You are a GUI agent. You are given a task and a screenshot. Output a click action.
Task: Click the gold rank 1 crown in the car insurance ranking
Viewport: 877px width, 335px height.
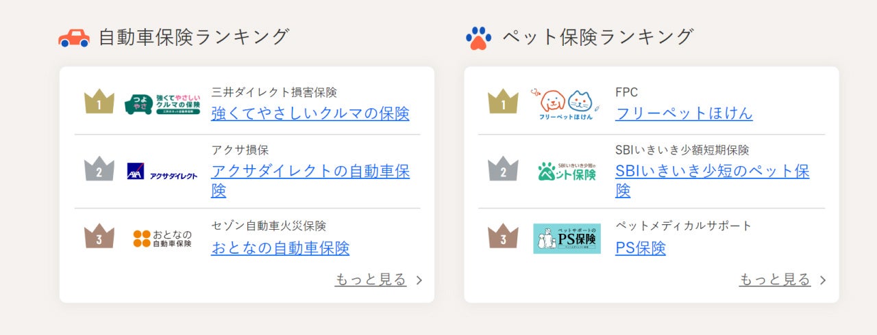click(99, 102)
